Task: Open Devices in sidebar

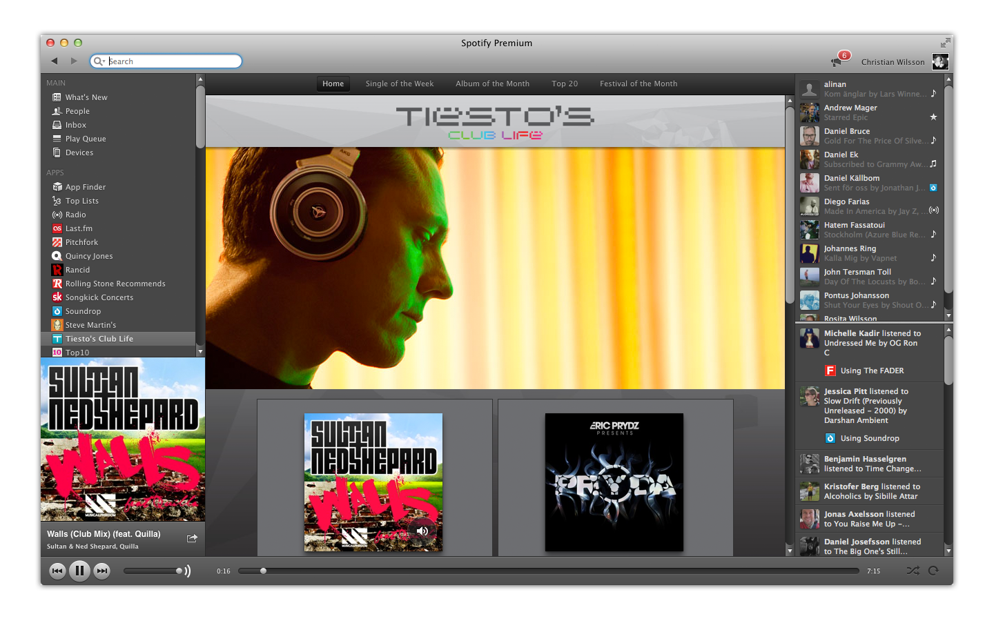Action: (x=72, y=152)
